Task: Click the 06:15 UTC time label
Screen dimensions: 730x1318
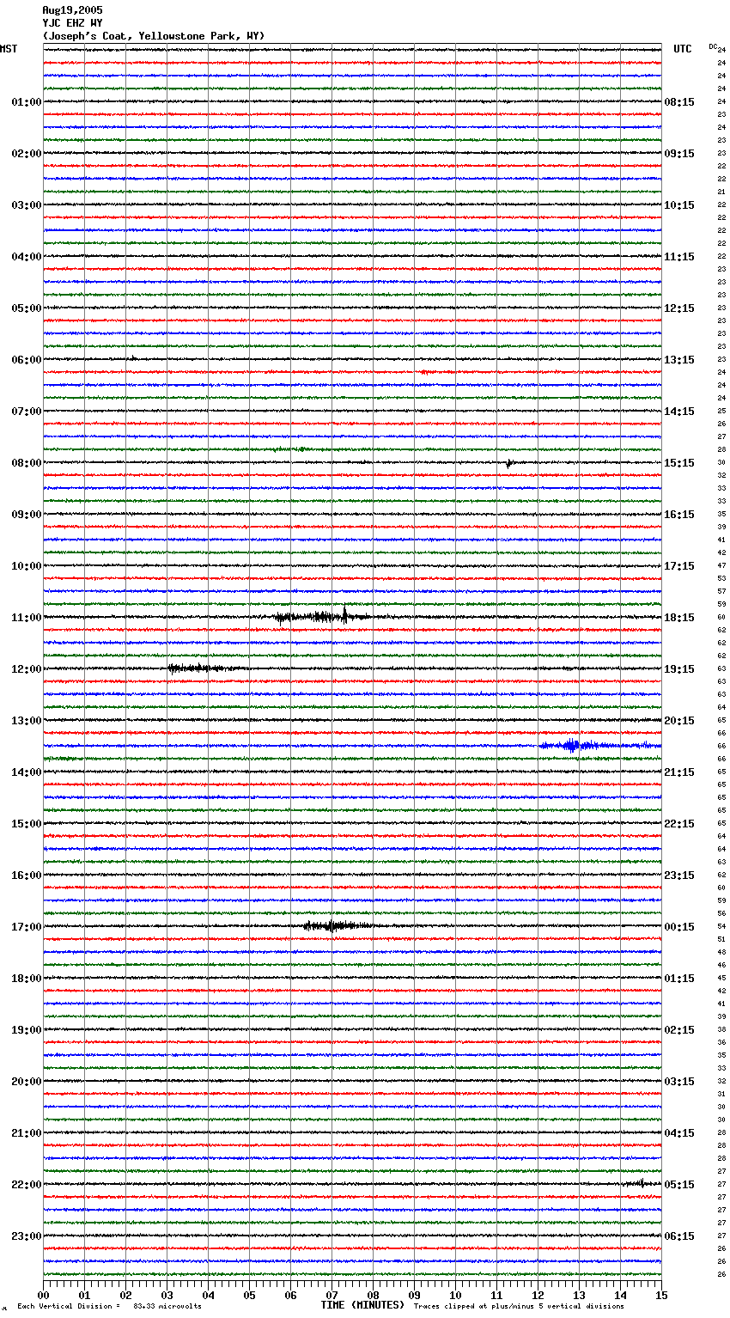Action: (x=679, y=1236)
